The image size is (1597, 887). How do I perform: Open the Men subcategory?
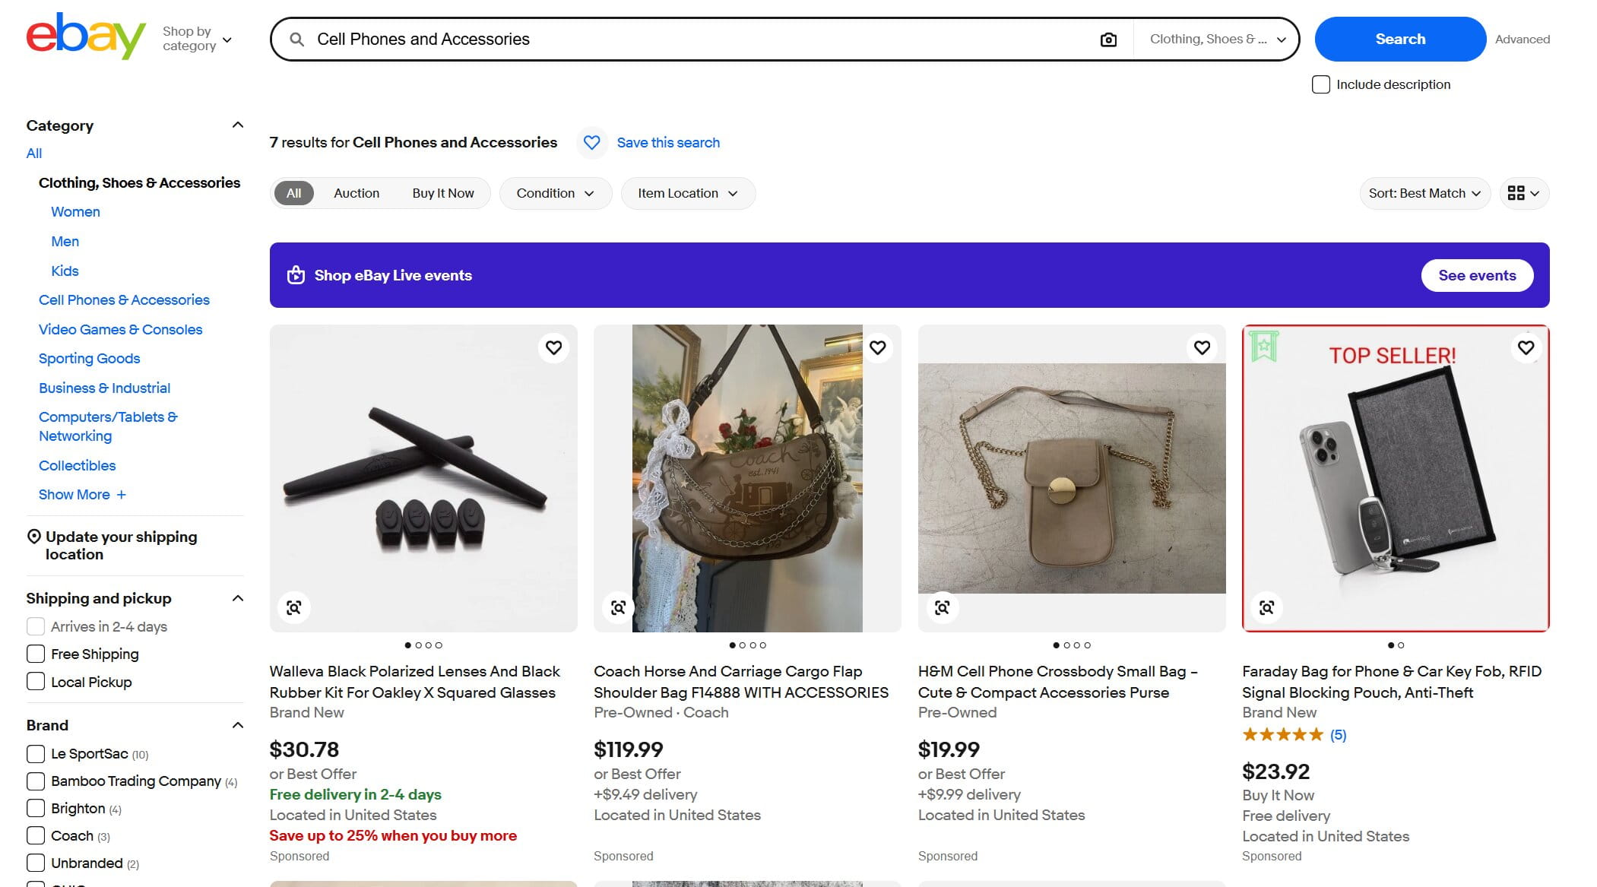point(65,242)
